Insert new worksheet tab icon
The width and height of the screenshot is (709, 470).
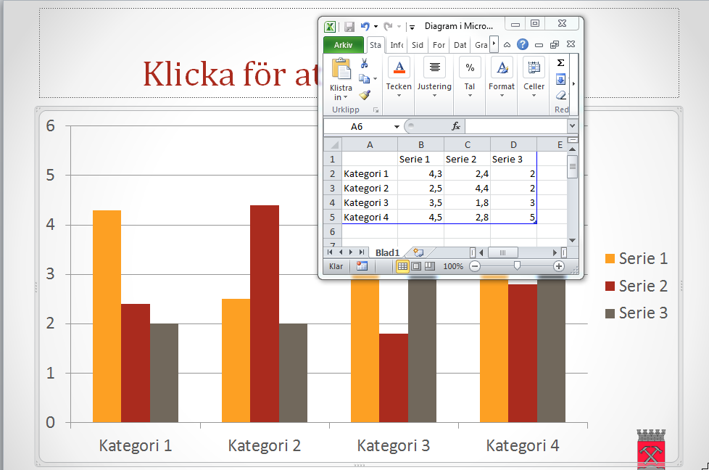[419, 252]
